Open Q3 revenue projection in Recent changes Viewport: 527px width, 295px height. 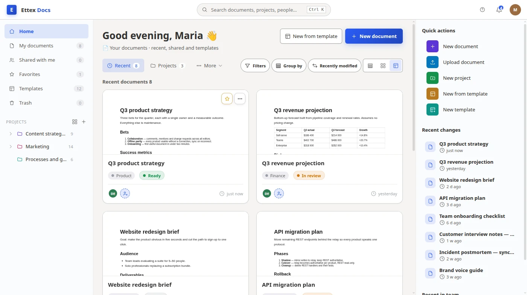(x=469, y=165)
